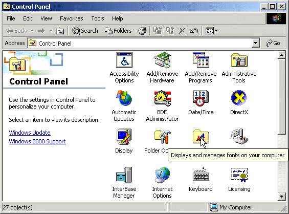The image size is (289, 214).
Task: Open the Display settings icon
Action: 124,137
